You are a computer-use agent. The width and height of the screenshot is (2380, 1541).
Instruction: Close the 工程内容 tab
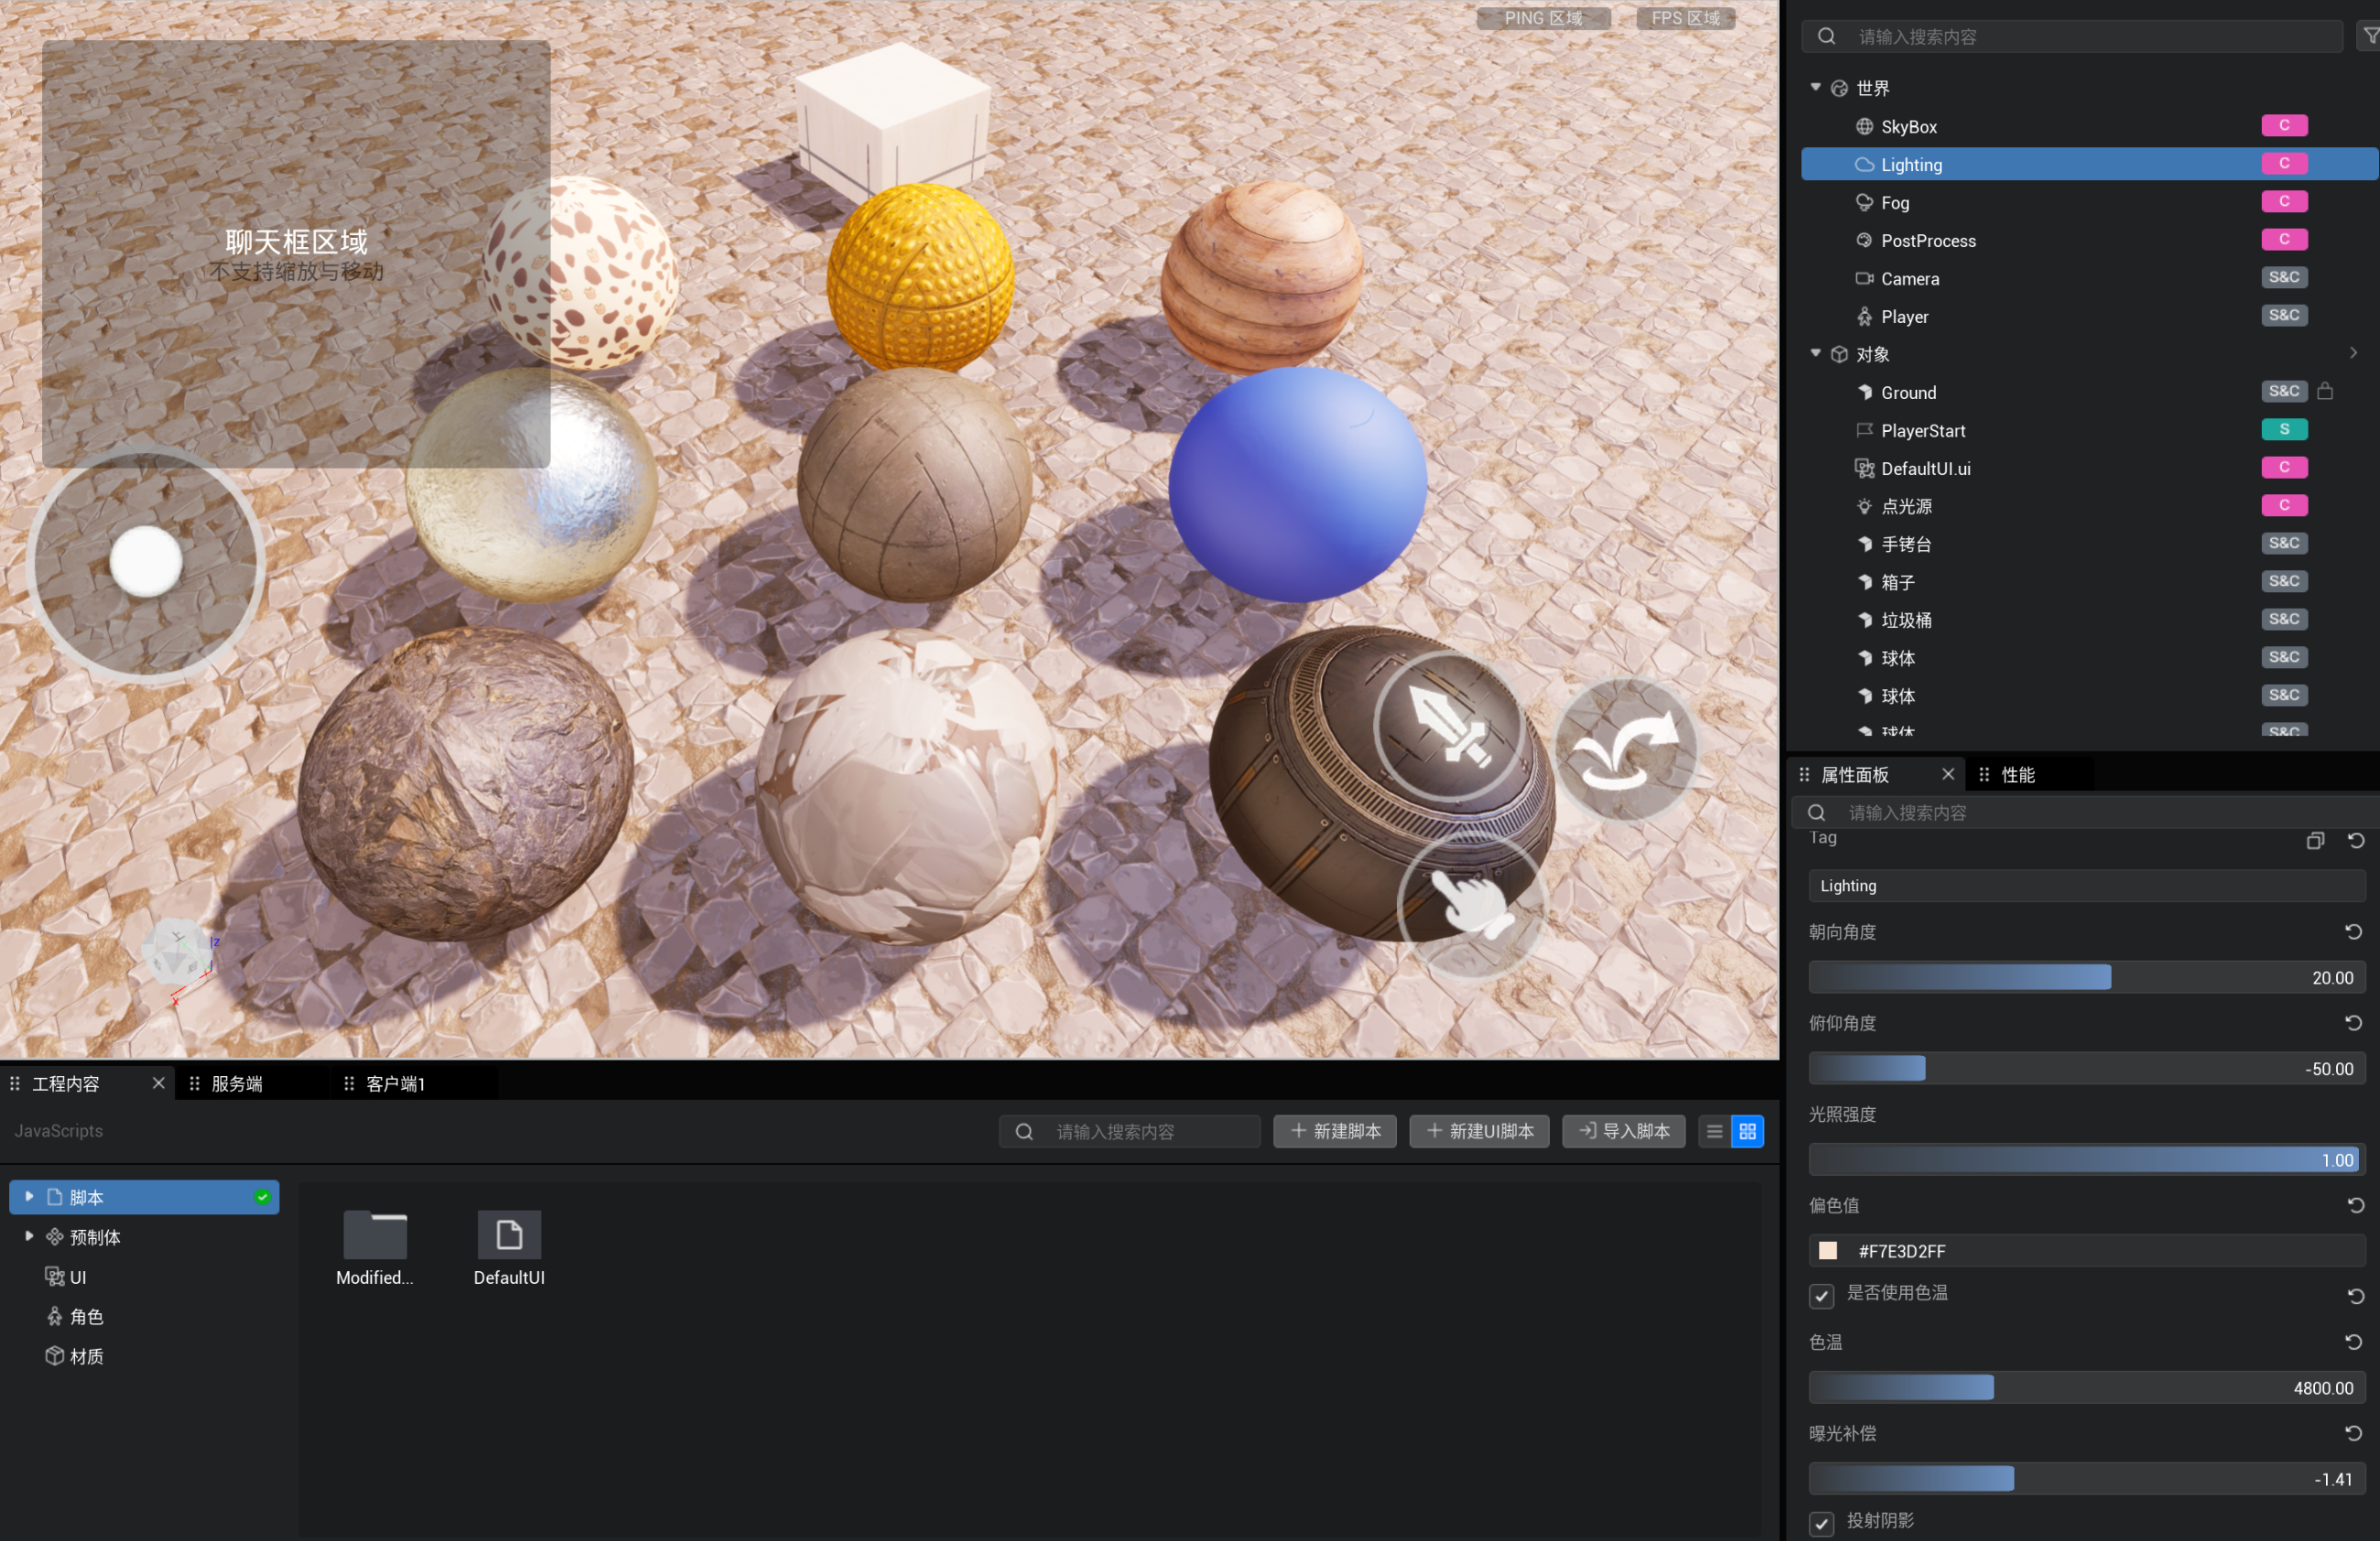pos(158,1083)
